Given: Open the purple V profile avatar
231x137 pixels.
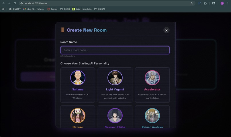Looking at the screenshot, I should [222, 3].
